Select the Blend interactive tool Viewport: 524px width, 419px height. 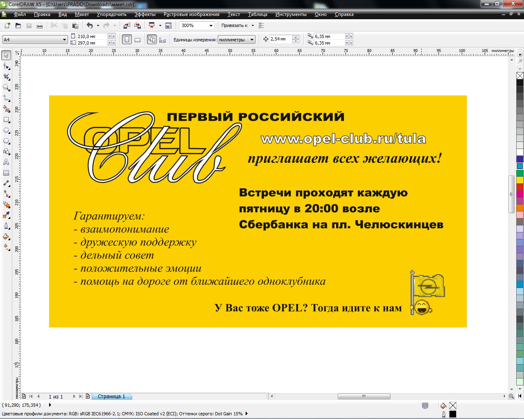(6, 205)
